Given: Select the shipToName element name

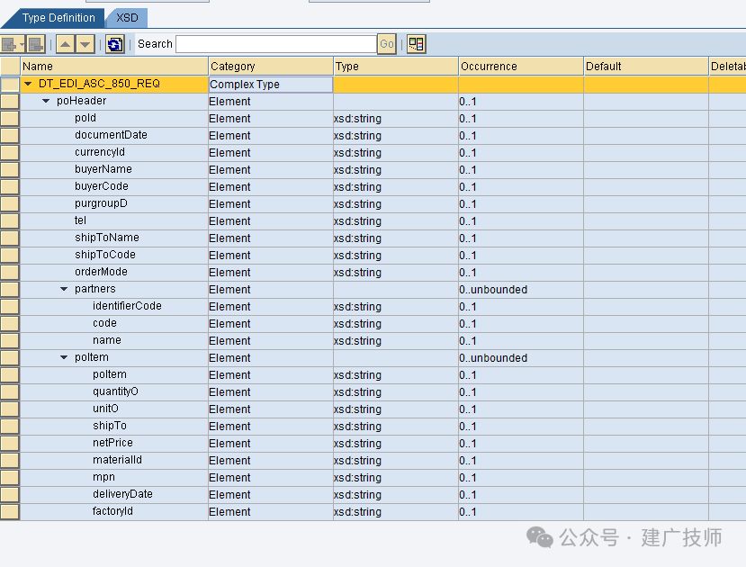Looking at the screenshot, I should [x=107, y=238].
